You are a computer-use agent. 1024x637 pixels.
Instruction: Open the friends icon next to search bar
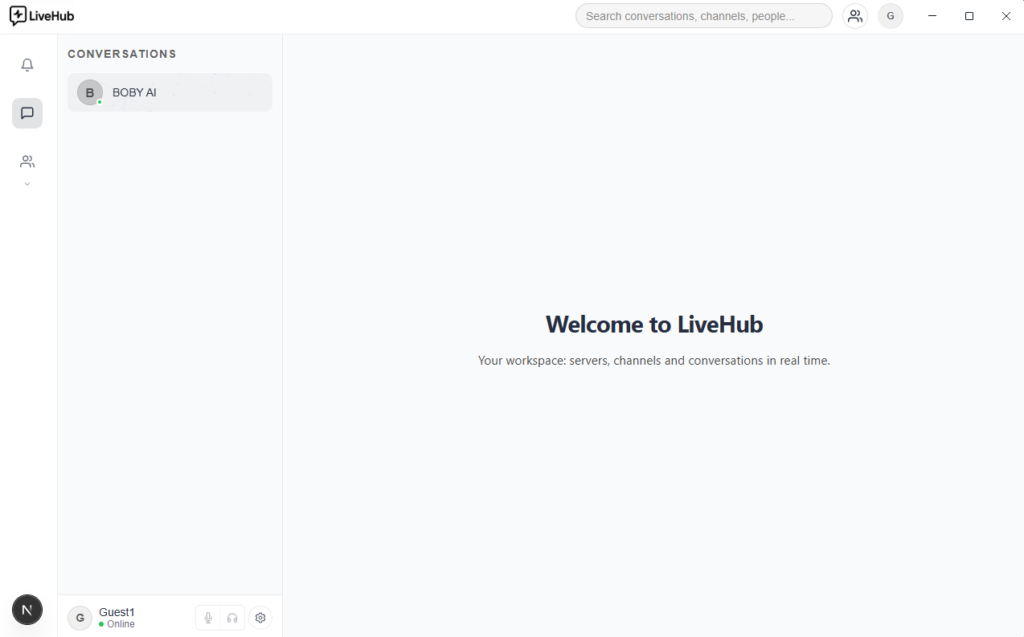click(x=855, y=16)
